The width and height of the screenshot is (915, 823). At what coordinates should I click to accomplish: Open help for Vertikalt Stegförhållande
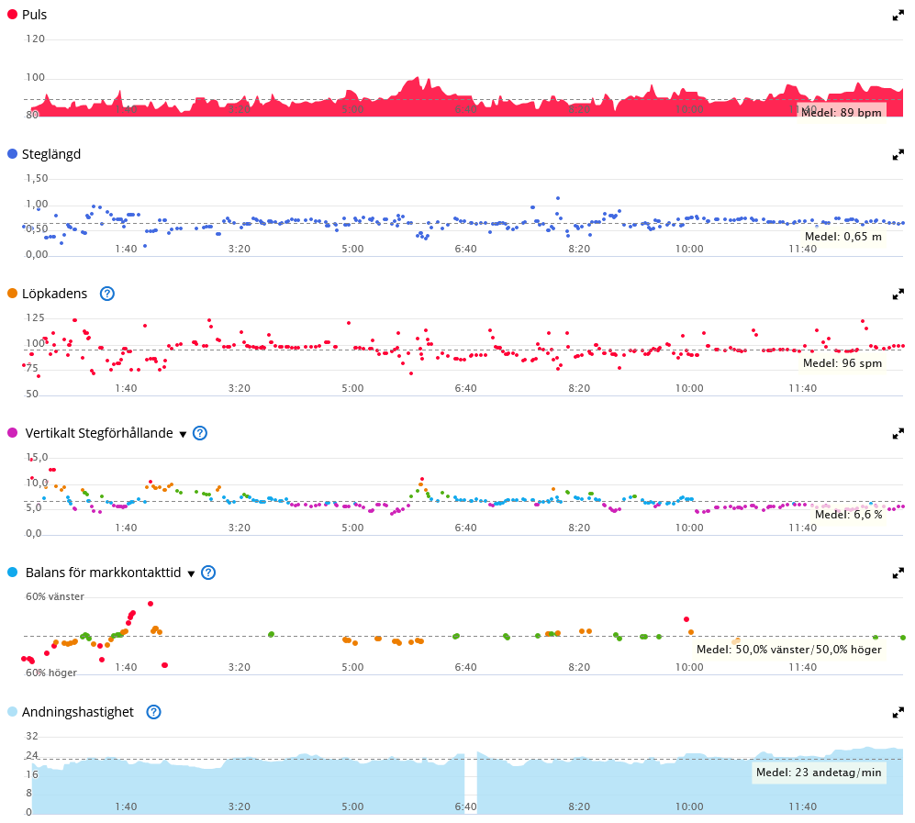200,433
